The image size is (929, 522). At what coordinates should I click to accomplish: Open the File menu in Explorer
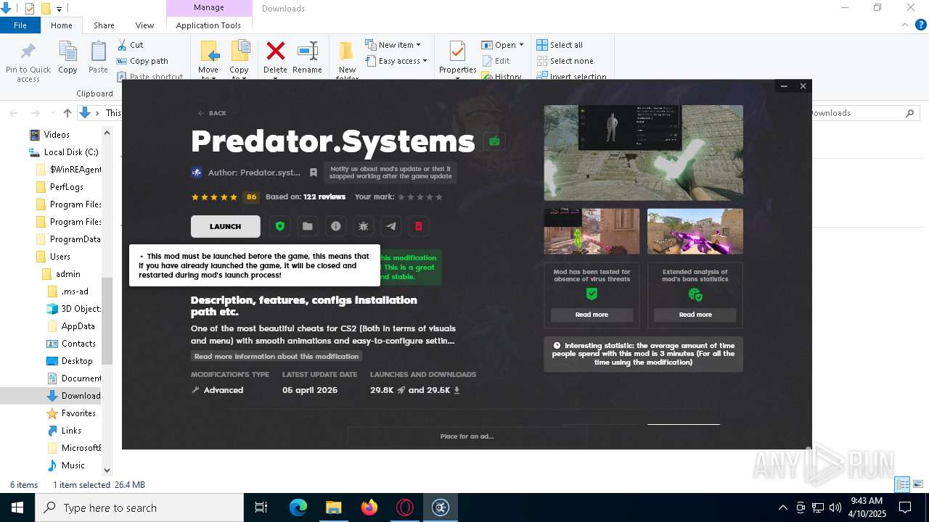click(x=20, y=25)
